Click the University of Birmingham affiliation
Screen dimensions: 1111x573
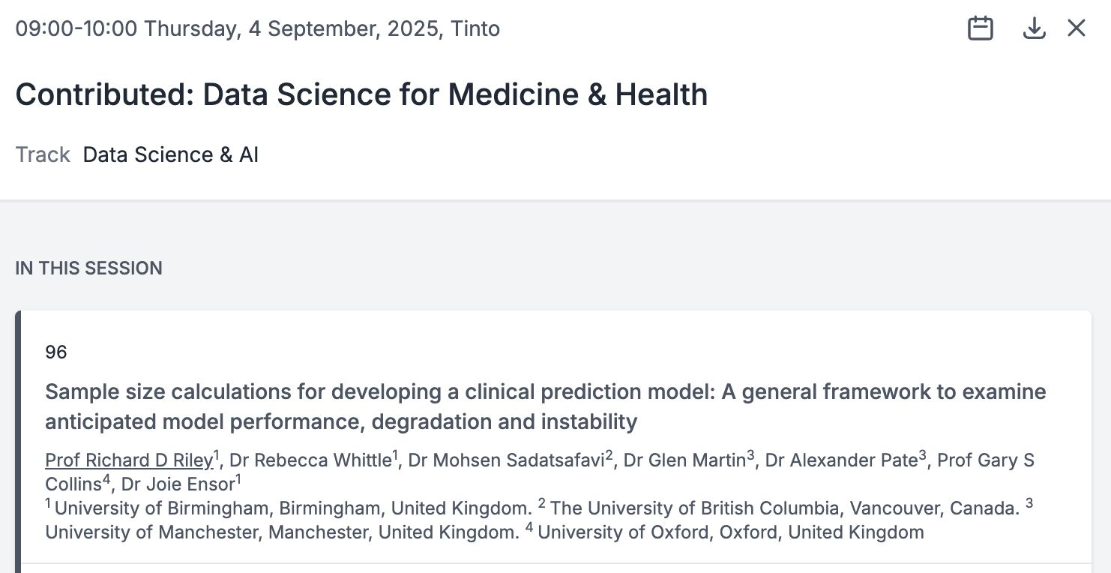[x=292, y=508]
